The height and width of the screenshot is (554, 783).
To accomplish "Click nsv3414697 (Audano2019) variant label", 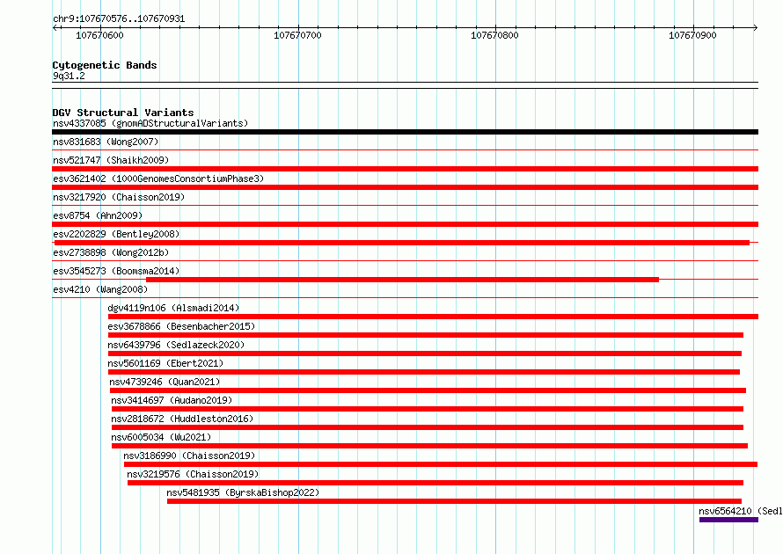I will click(x=172, y=400).
